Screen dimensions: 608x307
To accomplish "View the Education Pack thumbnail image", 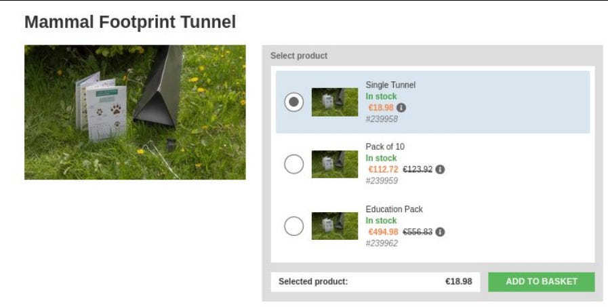I will pyautogui.click(x=334, y=226).
